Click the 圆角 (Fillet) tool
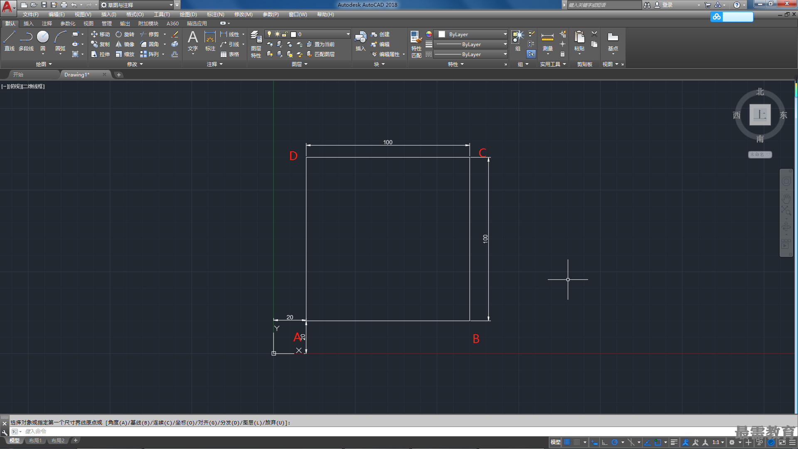This screenshot has width=798, height=449. click(150, 44)
